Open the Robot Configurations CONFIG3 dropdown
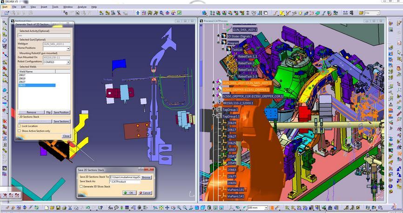Viewport: 403px width, 213px height. [68, 62]
